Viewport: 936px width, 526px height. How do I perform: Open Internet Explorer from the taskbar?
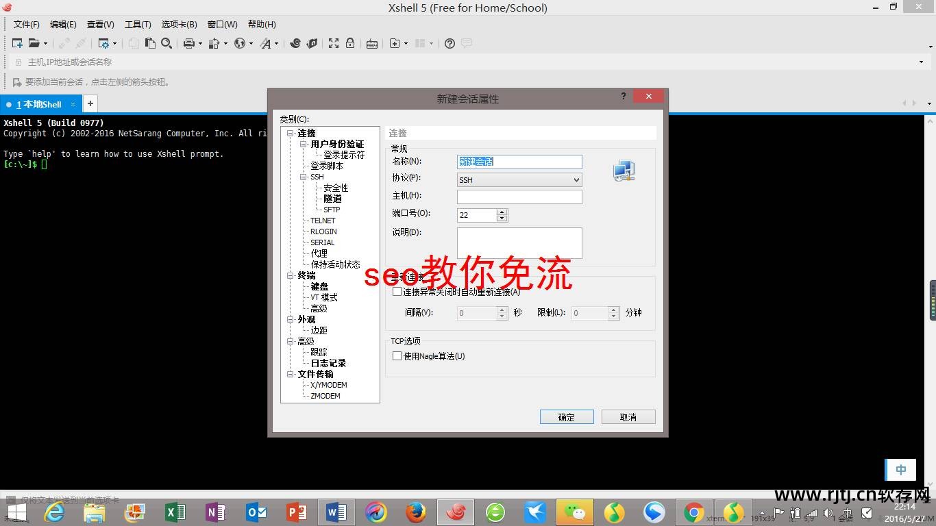tap(54, 512)
